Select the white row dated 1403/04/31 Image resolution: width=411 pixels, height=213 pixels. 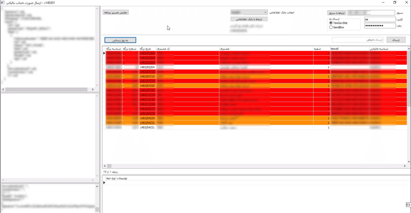pos(241,127)
